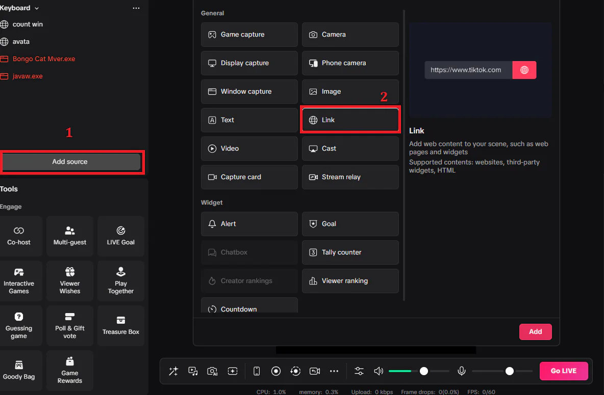Select the Link source option
The height and width of the screenshot is (395, 604).
click(x=350, y=120)
